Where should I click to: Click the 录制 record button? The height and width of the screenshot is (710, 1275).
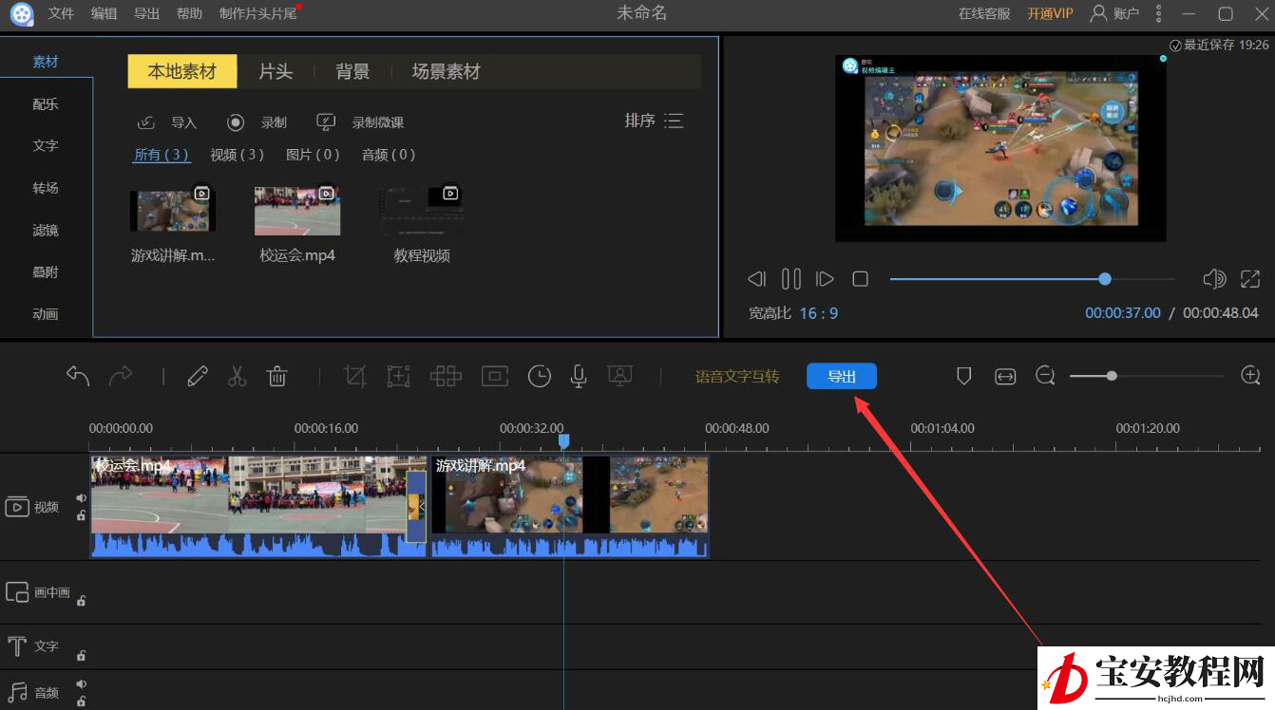click(x=257, y=122)
